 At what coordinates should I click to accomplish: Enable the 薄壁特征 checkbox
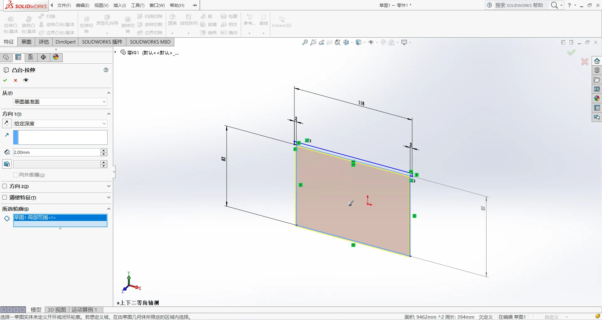(x=5, y=197)
